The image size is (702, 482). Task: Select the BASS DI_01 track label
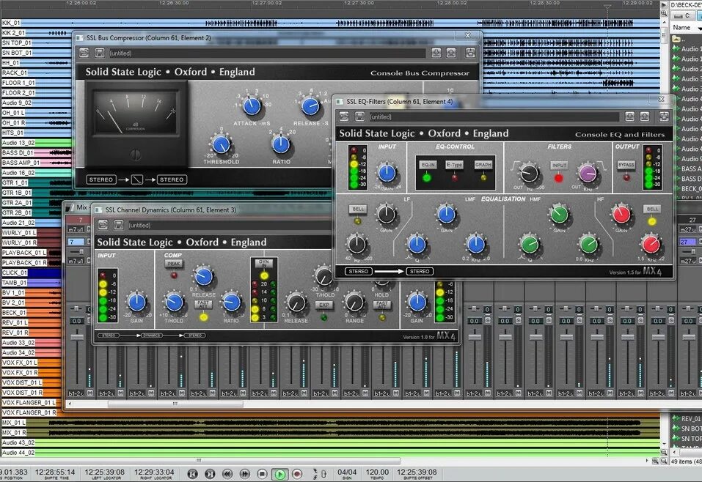click(18, 152)
